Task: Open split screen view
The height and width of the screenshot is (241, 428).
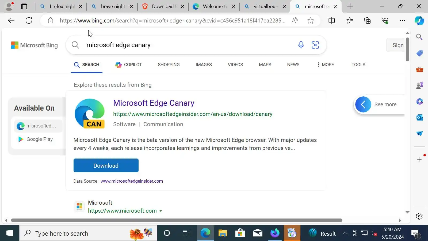Action: coord(331,21)
